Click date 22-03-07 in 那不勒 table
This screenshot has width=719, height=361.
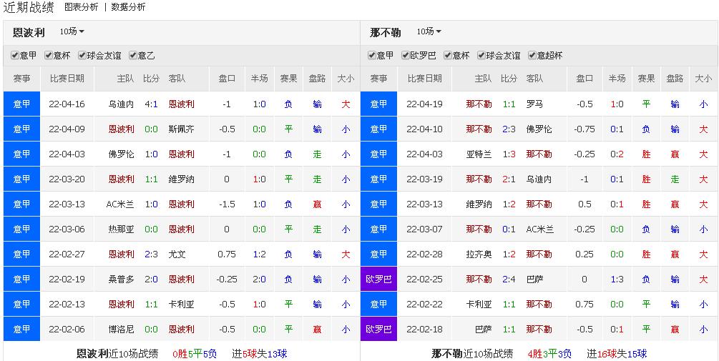tap(425, 229)
